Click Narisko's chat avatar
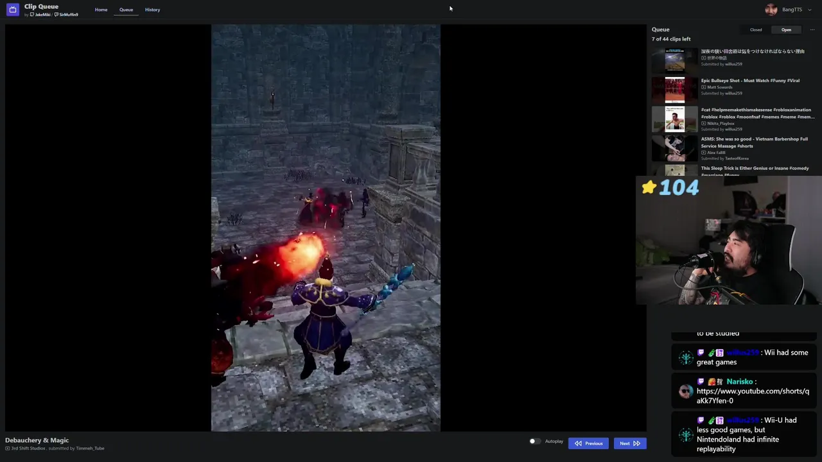 [x=686, y=391]
